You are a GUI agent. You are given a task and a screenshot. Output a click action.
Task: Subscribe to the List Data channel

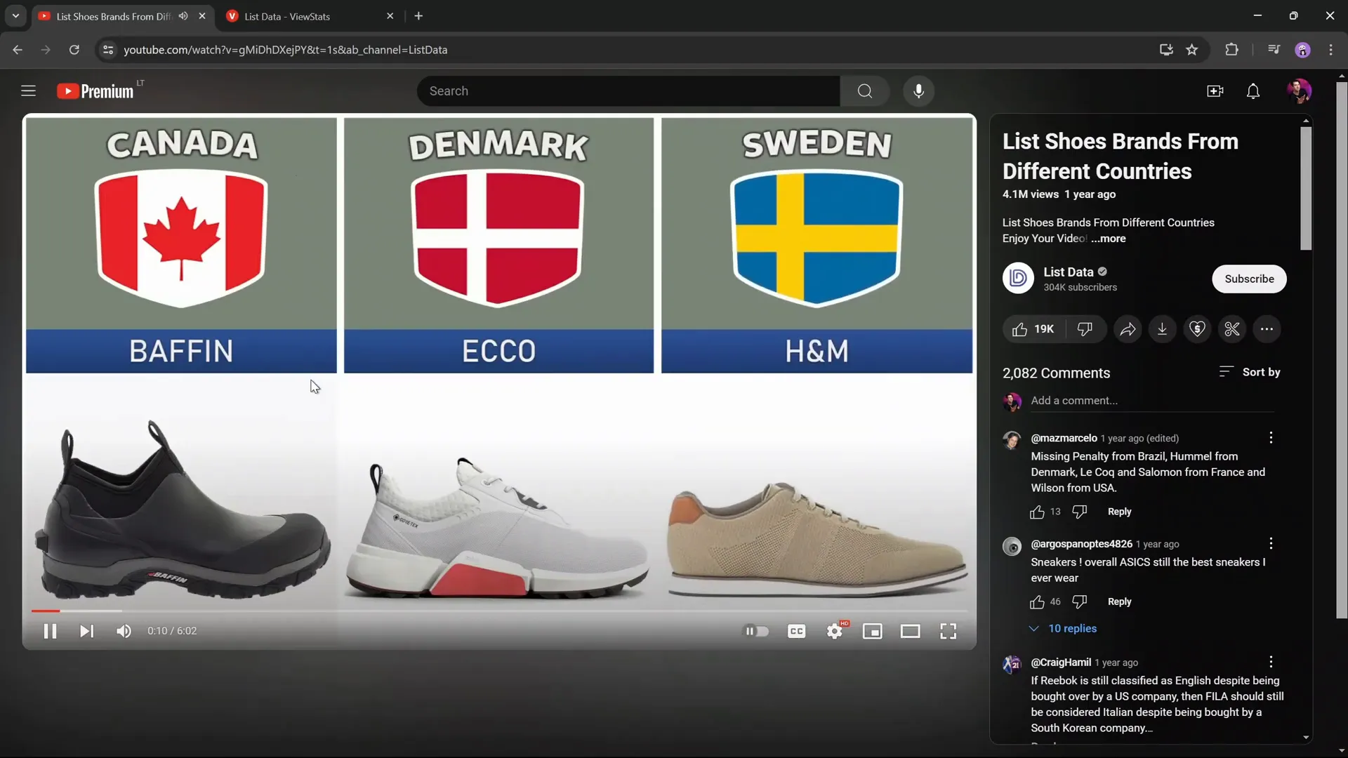[x=1249, y=279]
